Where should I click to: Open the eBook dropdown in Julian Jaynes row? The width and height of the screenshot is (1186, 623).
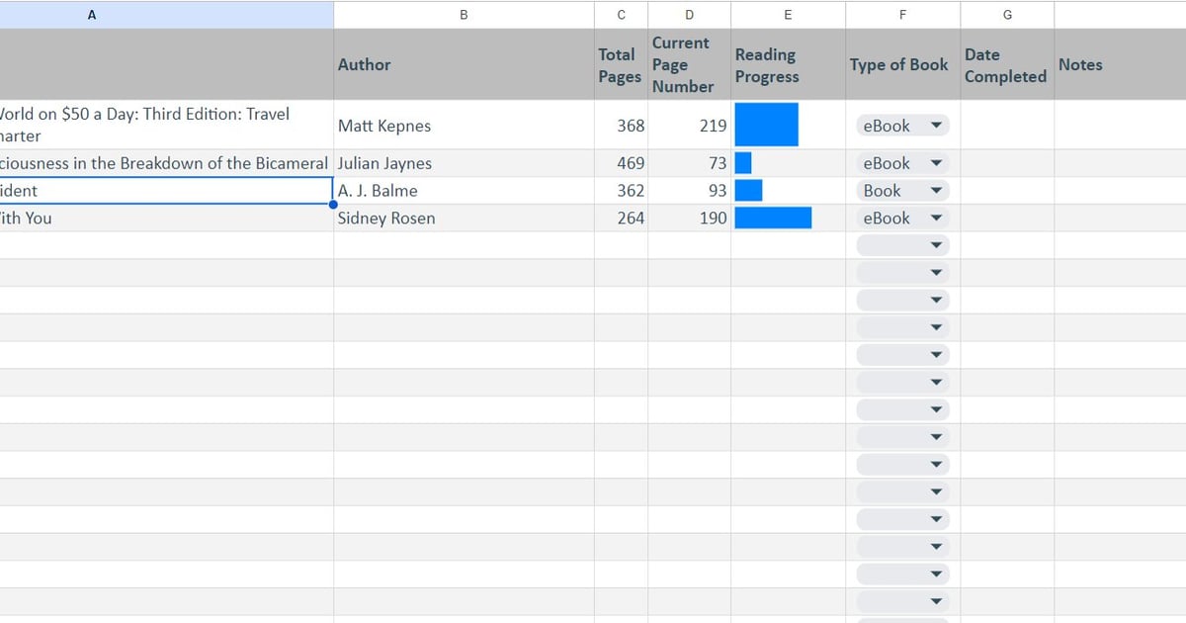(x=900, y=162)
